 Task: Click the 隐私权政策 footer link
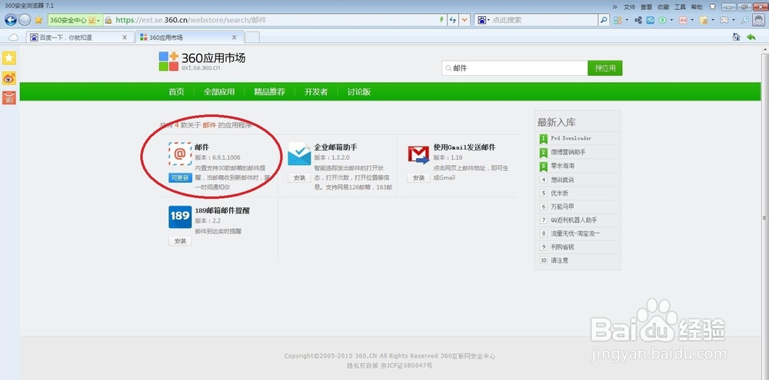point(364,365)
